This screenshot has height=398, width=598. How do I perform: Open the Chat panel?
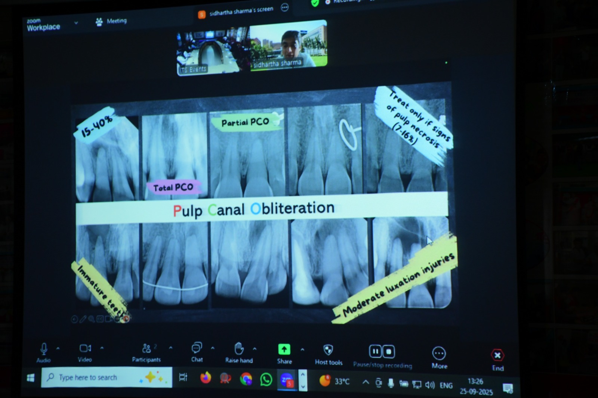point(197,348)
